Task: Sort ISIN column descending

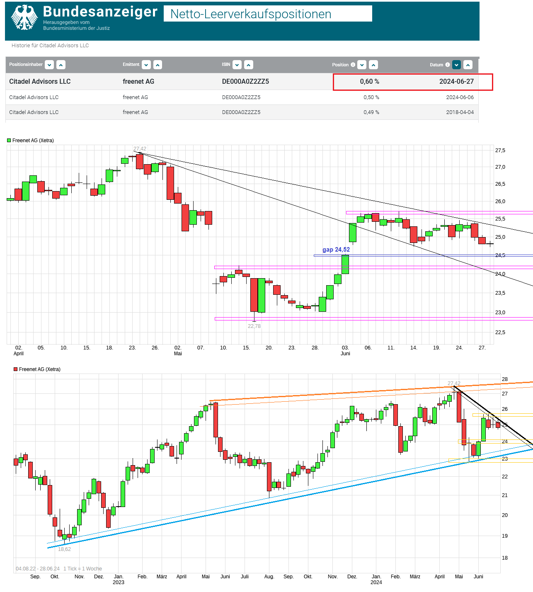Action: point(237,65)
